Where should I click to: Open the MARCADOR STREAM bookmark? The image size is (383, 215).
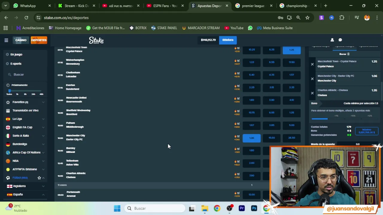click(x=200, y=28)
